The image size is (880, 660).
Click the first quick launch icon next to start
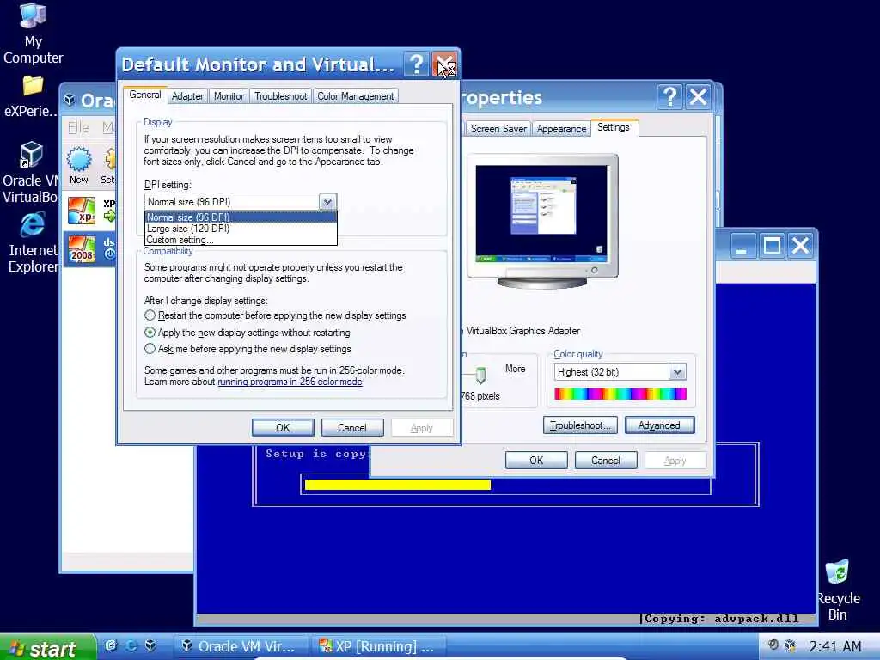(111, 645)
